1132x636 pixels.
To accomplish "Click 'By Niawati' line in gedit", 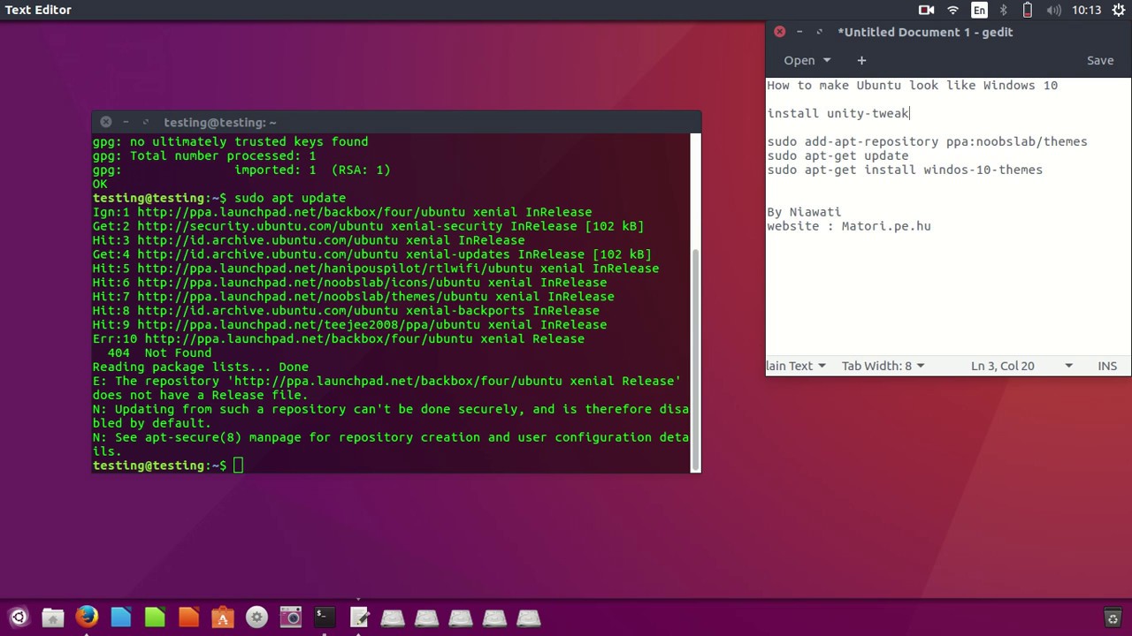I will point(804,212).
